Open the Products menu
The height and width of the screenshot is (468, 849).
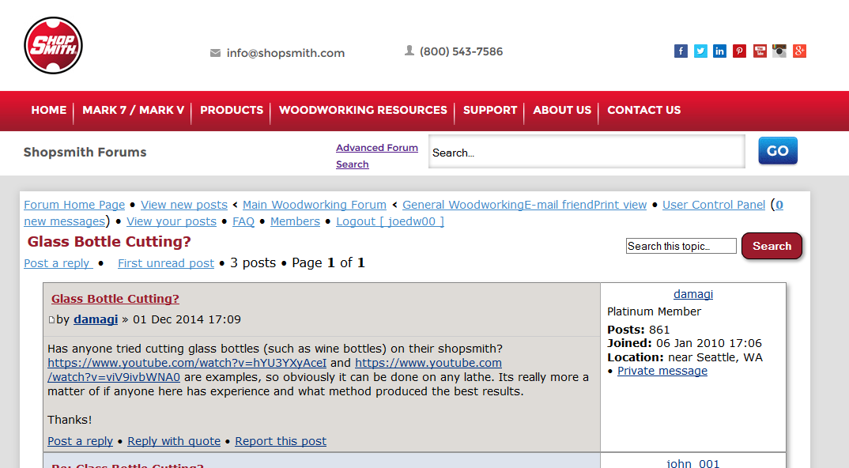coord(232,110)
